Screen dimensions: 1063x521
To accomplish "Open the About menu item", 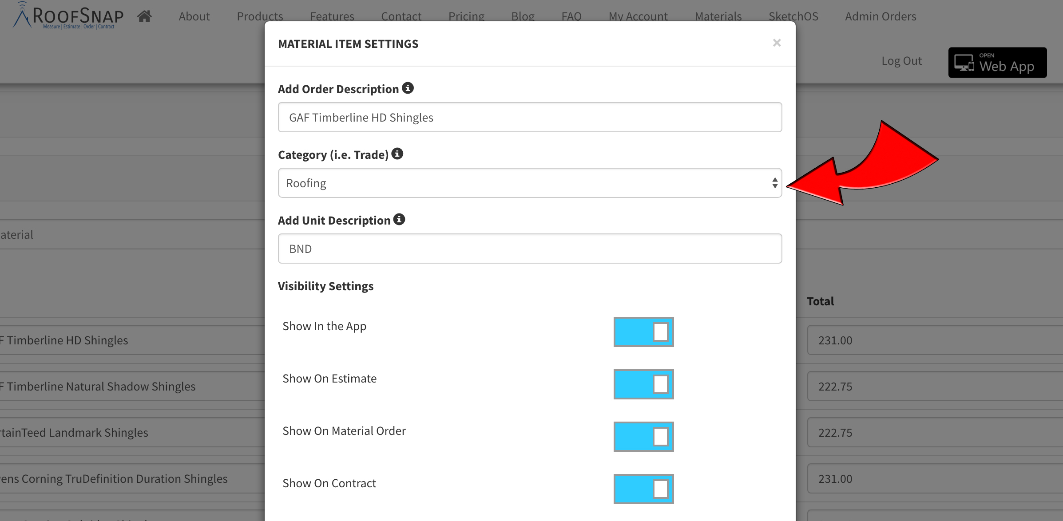I will [x=194, y=16].
